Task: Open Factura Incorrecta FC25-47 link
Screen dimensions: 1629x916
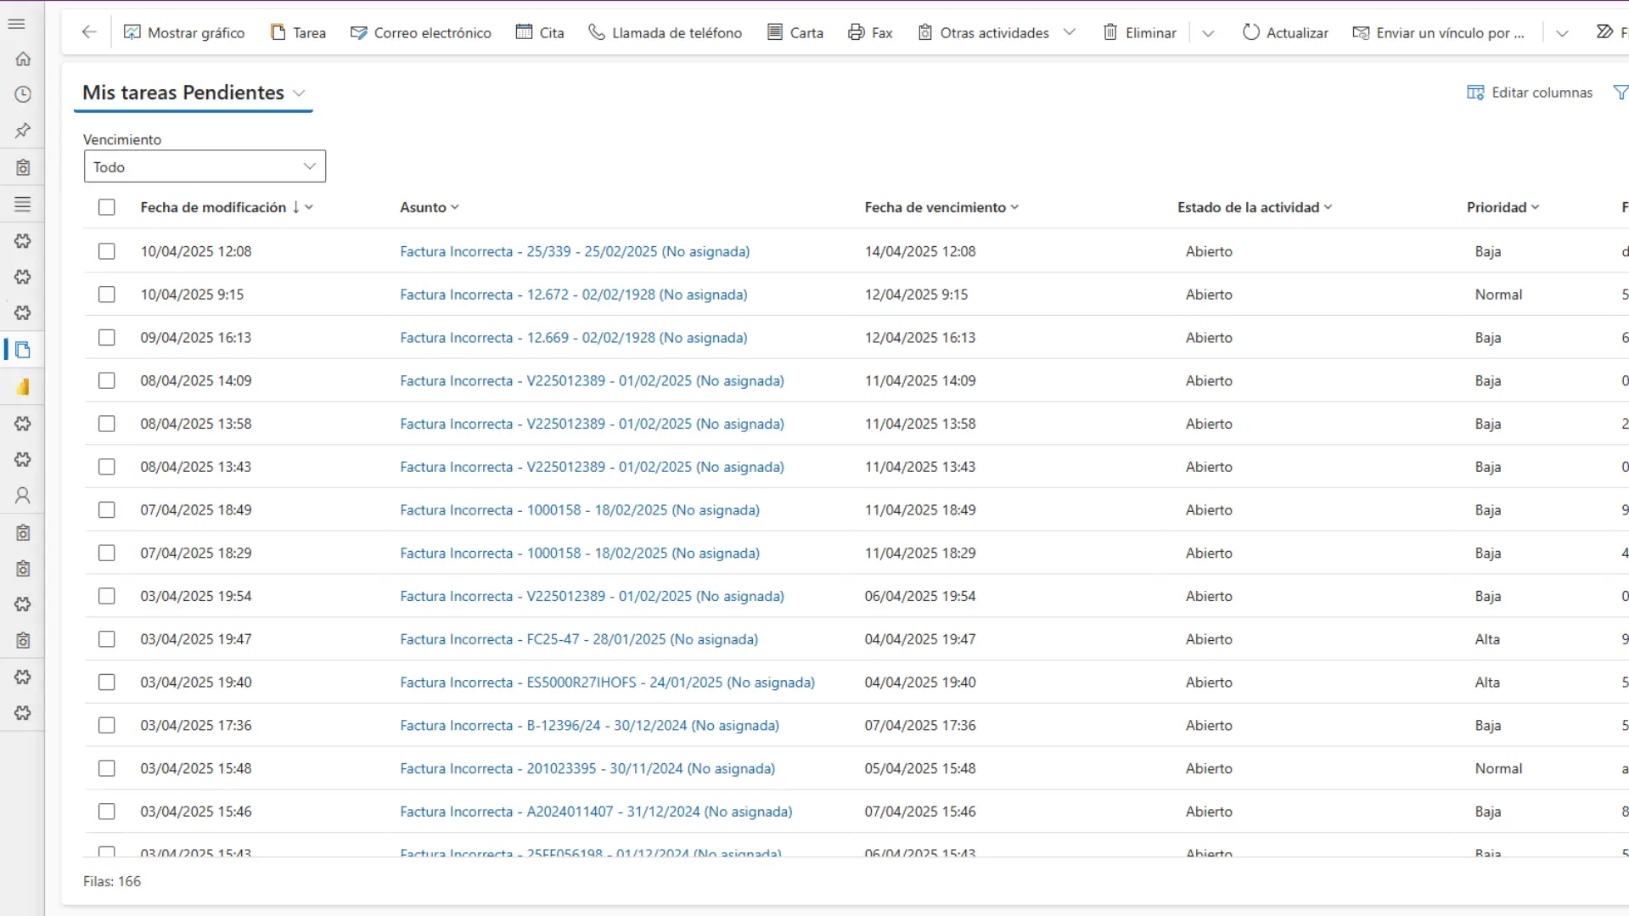Action: click(x=579, y=639)
